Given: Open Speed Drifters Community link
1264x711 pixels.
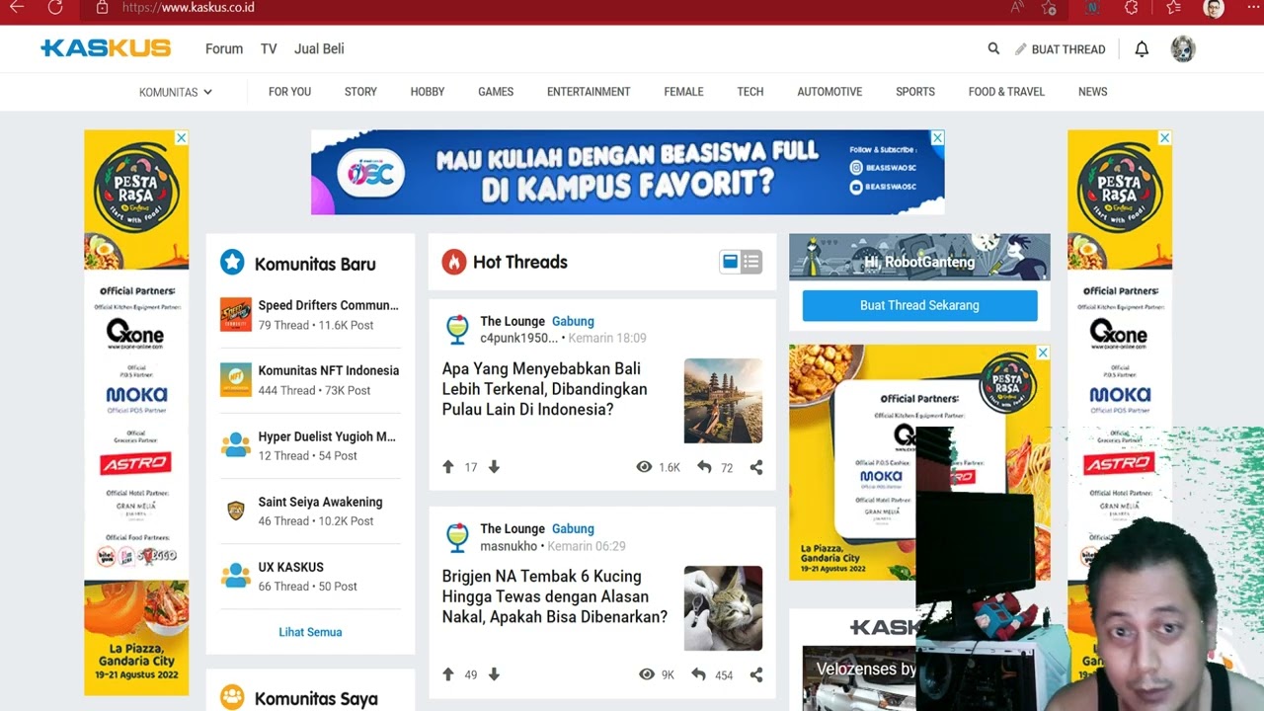Looking at the screenshot, I should point(329,305).
